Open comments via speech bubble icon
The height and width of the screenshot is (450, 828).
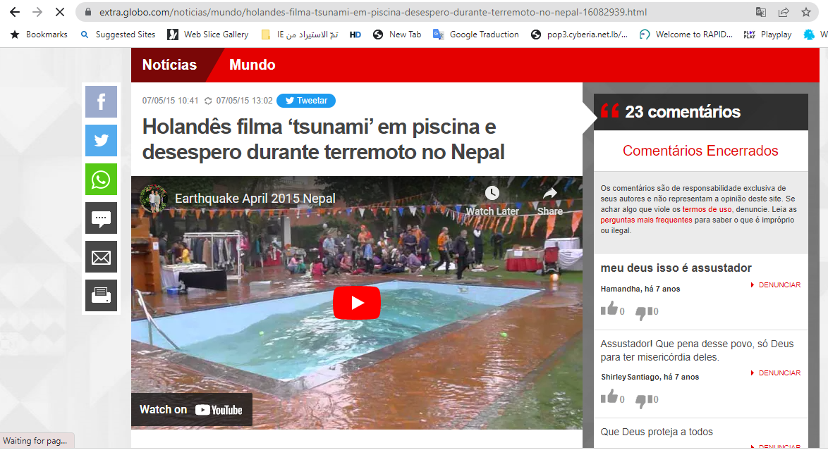tap(101, 218)
